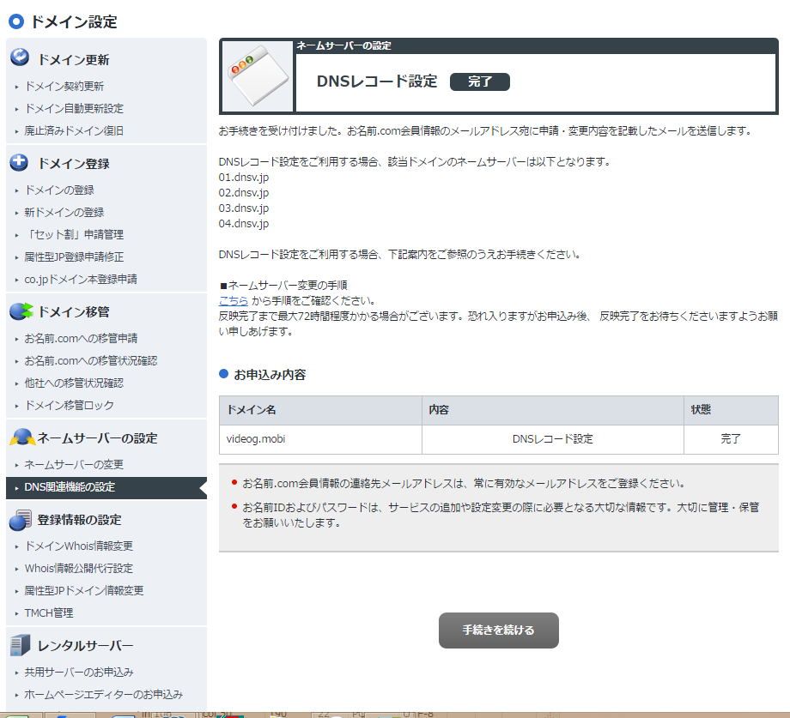Click the Nameserver settings globe icon
790x718 pixels.
(x=21, y=437)
